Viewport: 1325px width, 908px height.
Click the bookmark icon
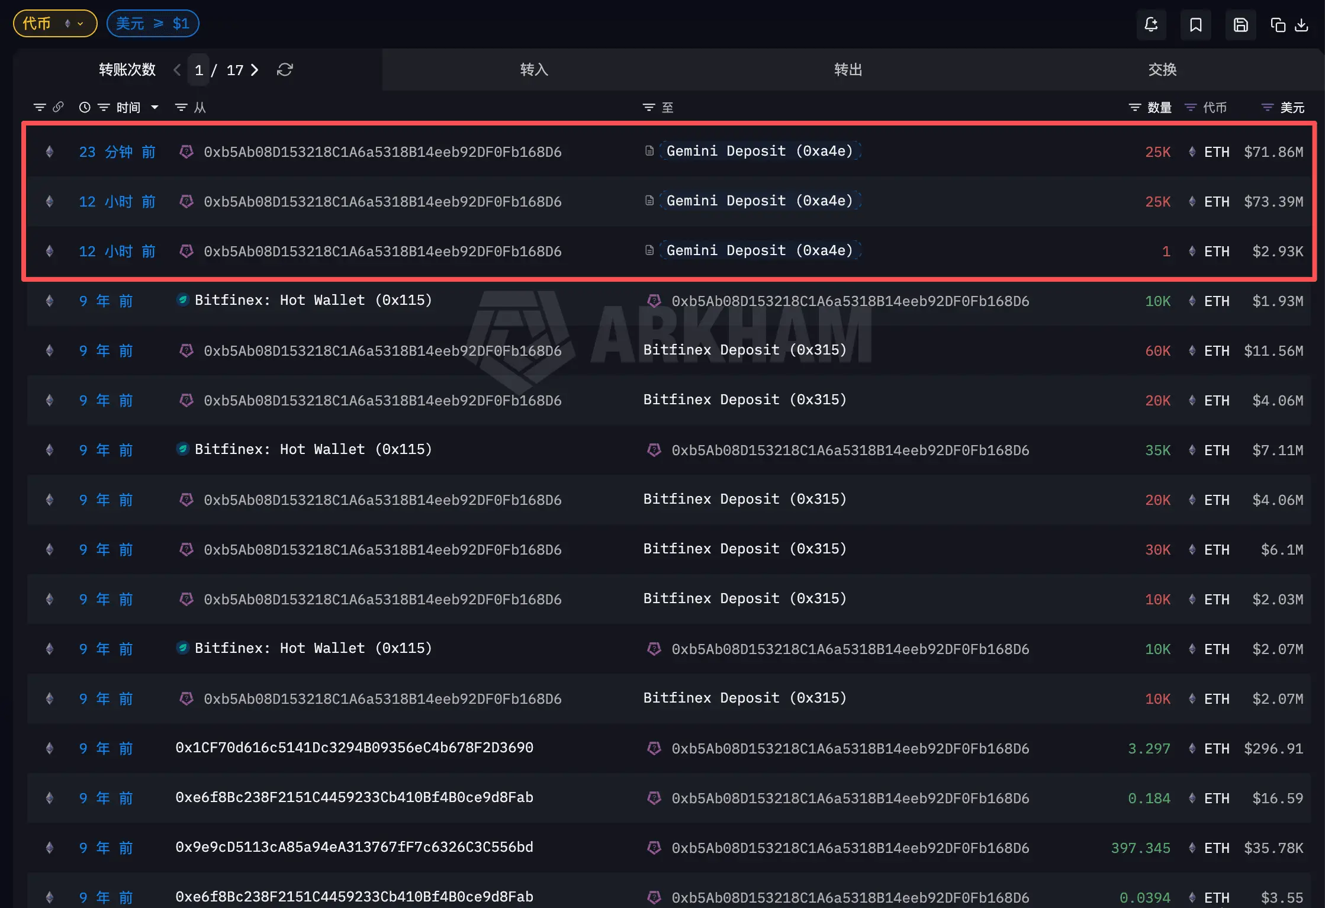tap(1195, 24)
